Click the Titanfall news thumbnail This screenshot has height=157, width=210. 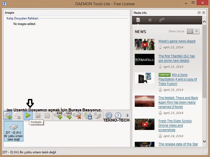click(x=144, y=59)
